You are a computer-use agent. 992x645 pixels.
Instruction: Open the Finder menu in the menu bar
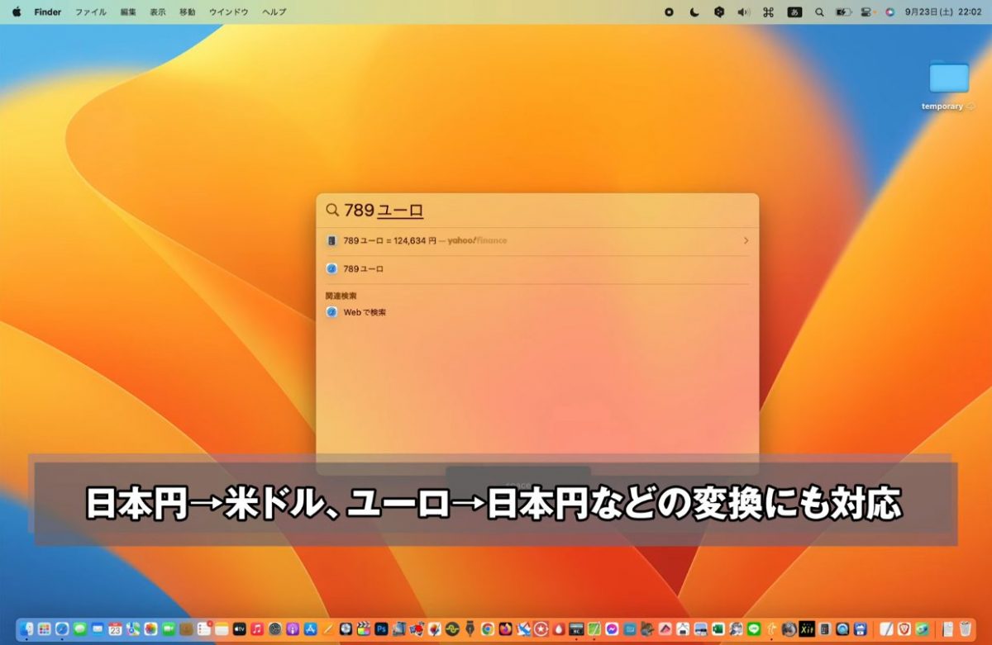[48, 12]
